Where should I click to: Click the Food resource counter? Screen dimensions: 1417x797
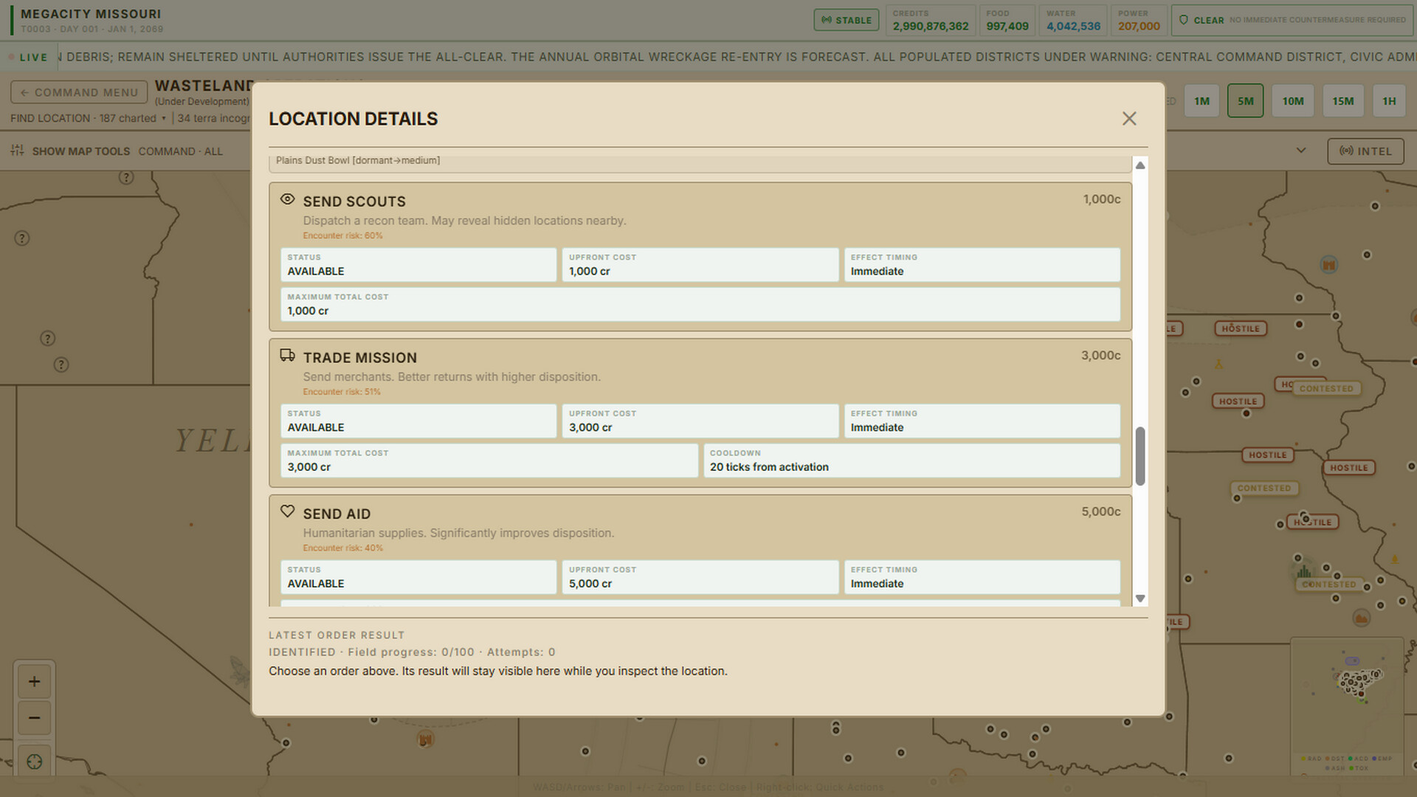pyautogui.click(x=1007, y=20)
